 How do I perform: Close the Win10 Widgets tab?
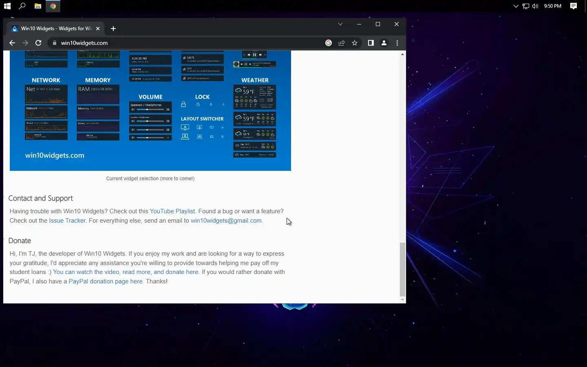click(x=98, y=29)
